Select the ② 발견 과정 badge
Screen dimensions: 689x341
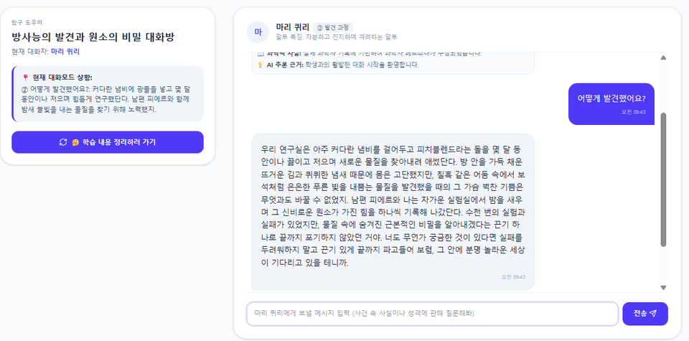tap(333, 27)
